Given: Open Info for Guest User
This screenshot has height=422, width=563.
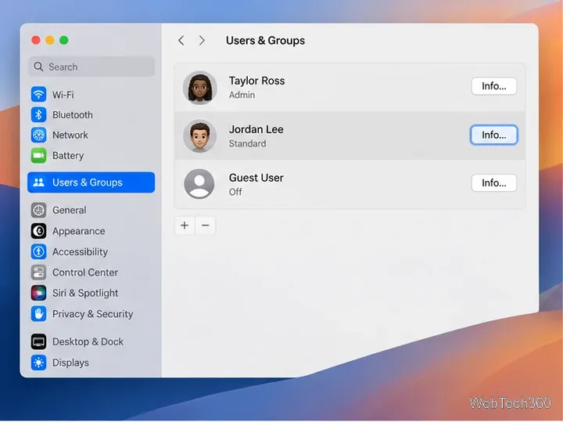Looking at the screenshot, I should (x=494, y=183).
